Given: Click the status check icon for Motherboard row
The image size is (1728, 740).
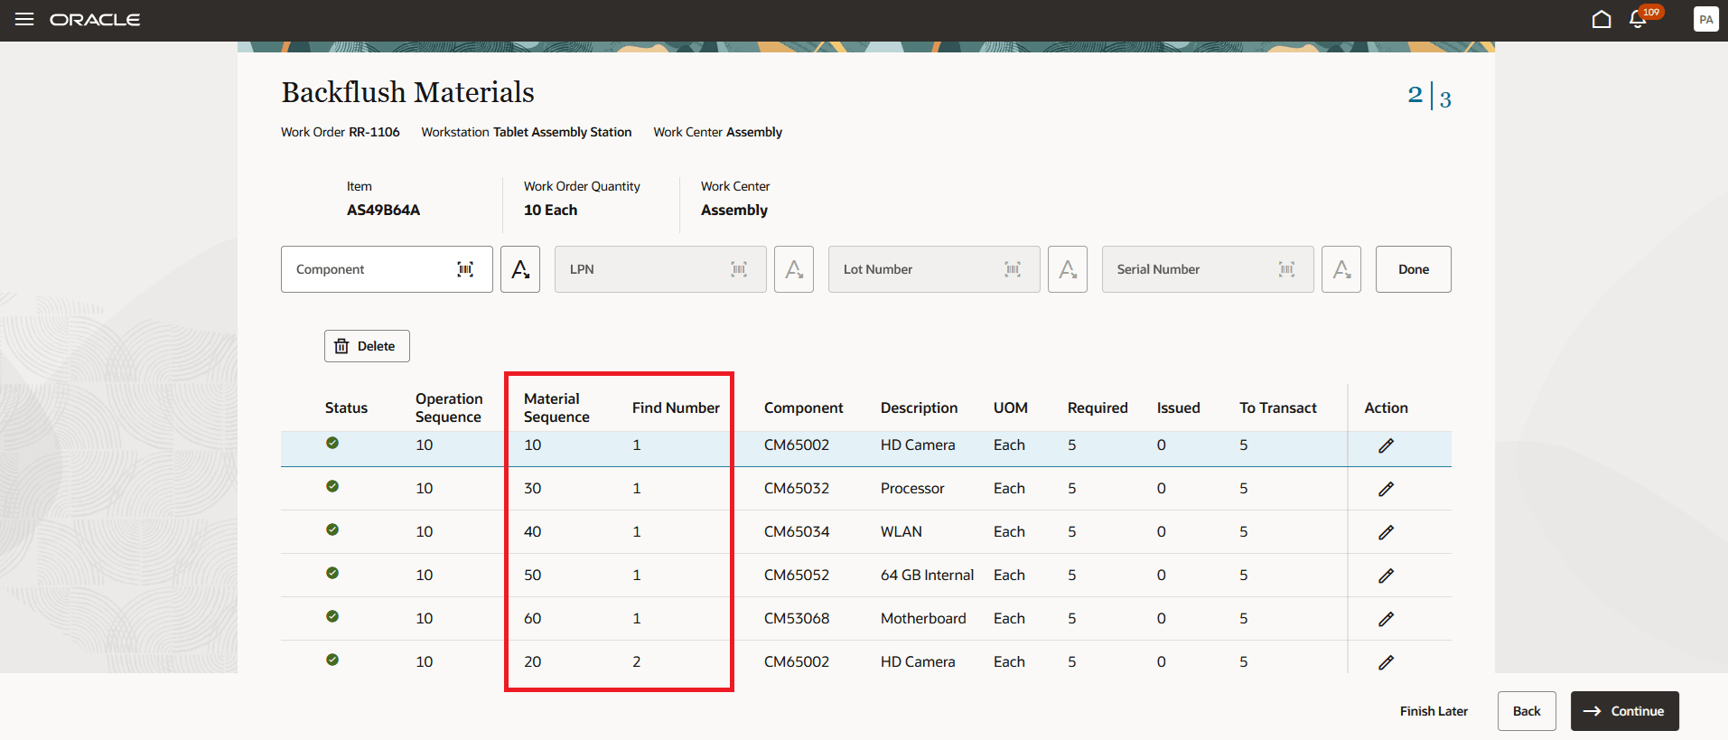Looking at the screenshot, I should coord(332,616).
